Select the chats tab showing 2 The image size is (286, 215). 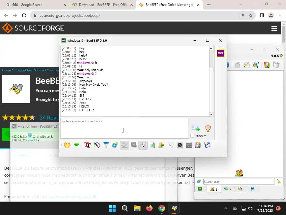pos(228,189)
